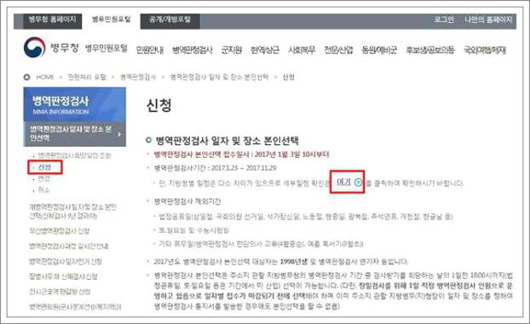Open the 민원안내 menu

coord(150,50)
